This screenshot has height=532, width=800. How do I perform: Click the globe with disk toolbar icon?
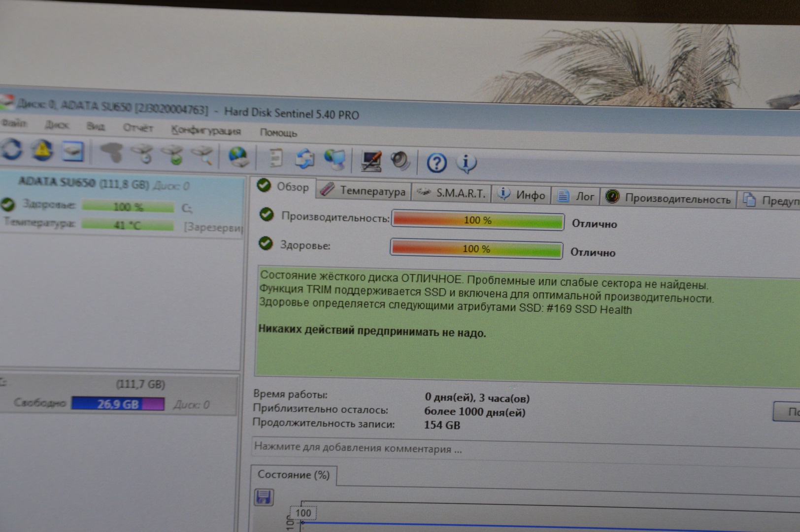tap(238, 157)
